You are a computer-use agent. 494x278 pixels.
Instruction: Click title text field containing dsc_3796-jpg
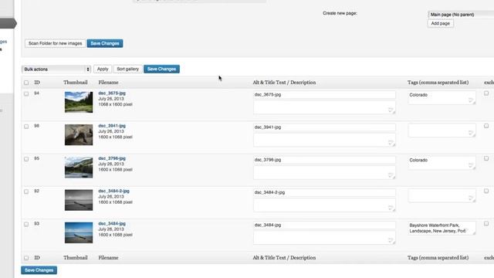[x=324, y=160]
